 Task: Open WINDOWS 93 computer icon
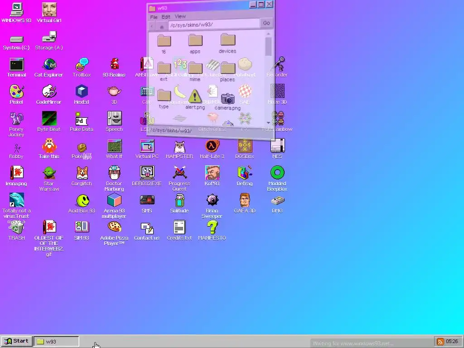16,13
